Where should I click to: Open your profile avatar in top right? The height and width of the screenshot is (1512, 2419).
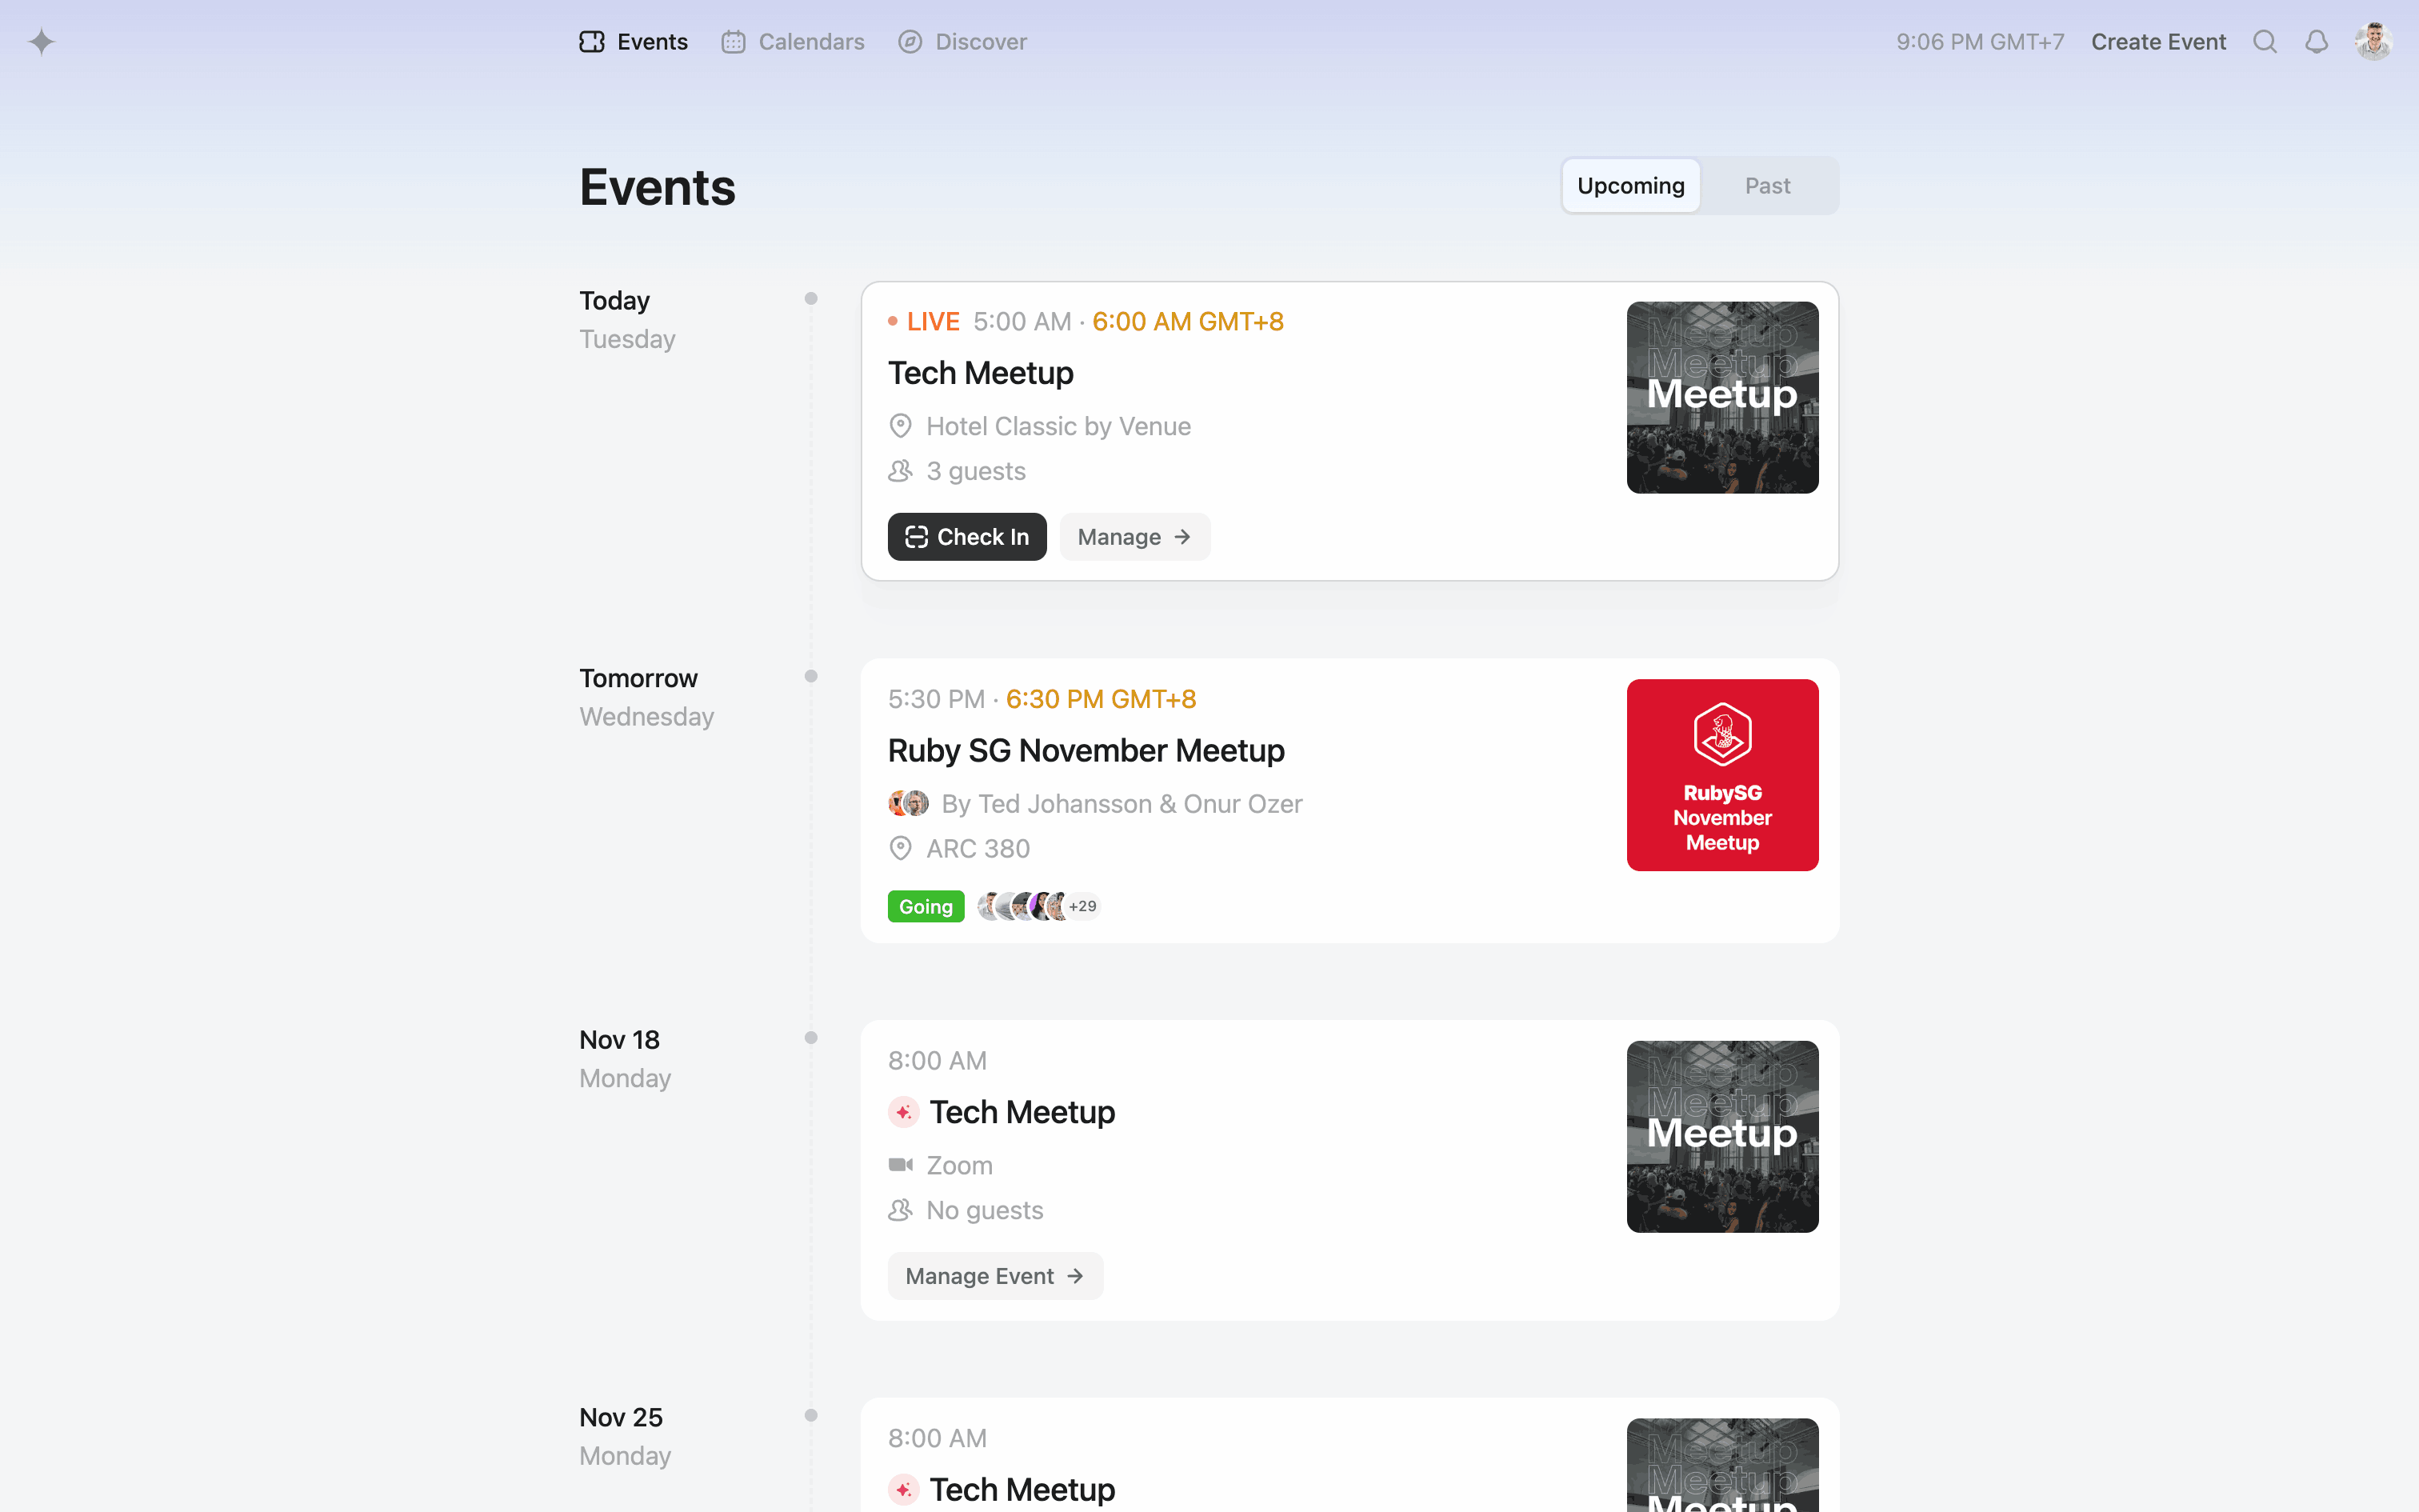click(2375, 42)
